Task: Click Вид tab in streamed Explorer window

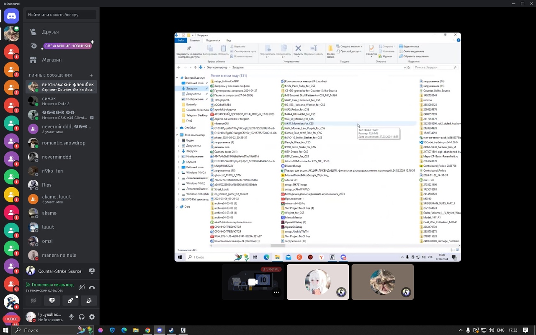Action: (229, 40)
